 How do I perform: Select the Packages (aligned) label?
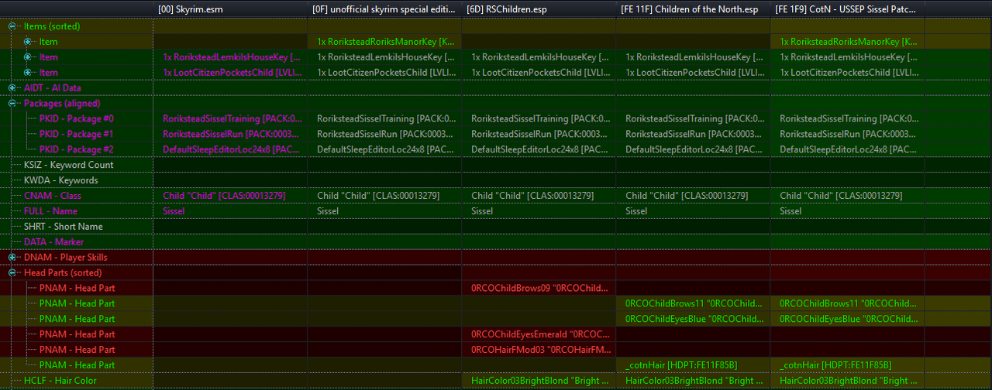[x=62, y=104]
